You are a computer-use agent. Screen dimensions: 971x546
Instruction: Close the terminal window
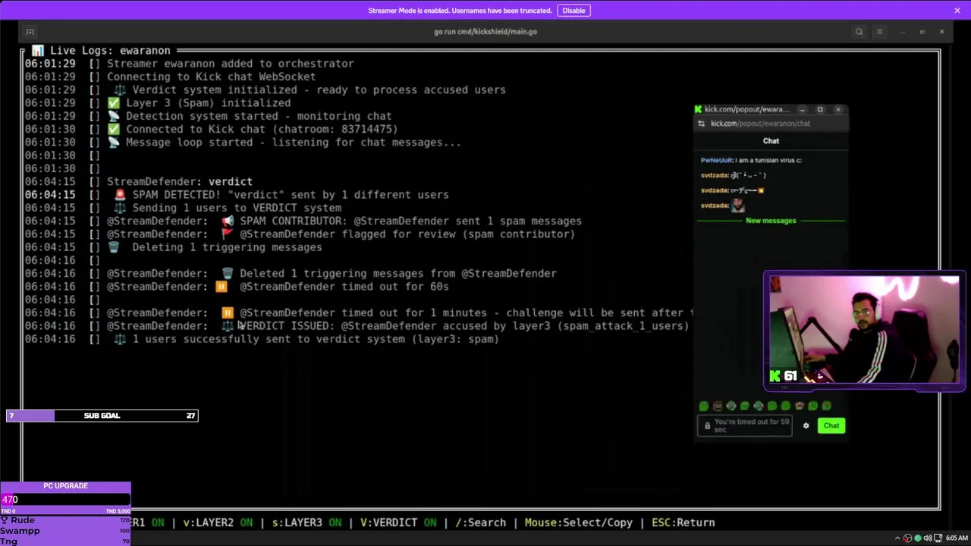[942, 31]
